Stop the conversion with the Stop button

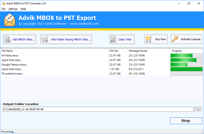pyautogui.click(x=186, y=121)
